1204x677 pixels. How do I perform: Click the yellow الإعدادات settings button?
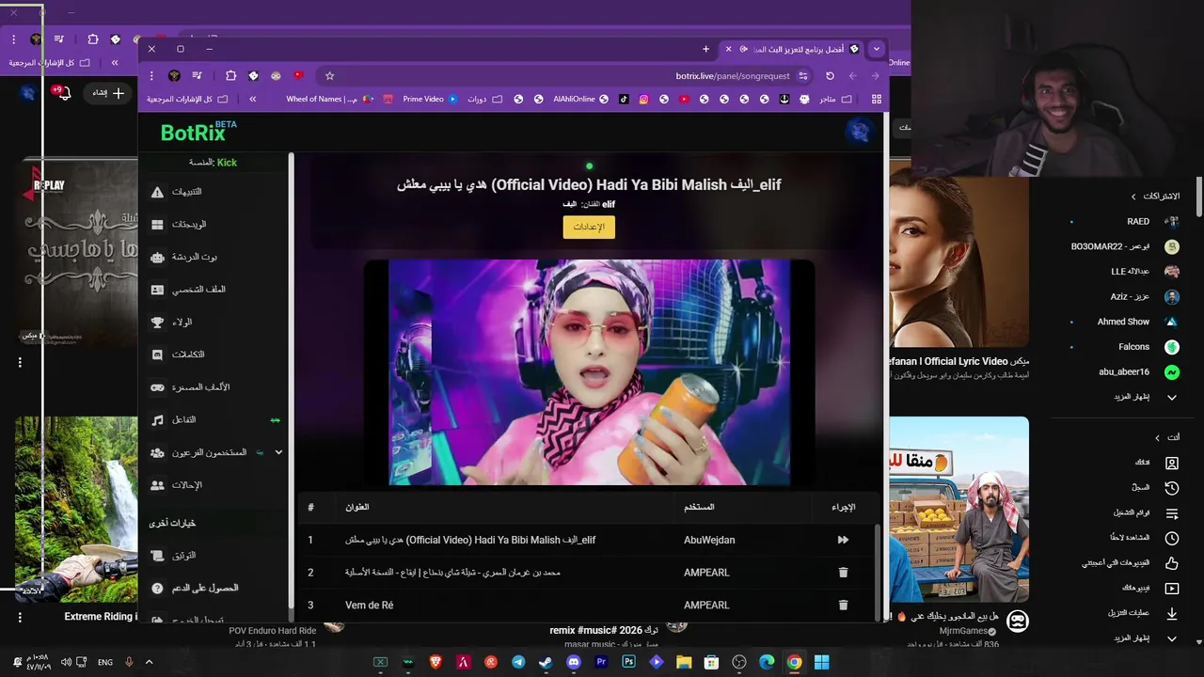pyautogui.click(x=589, y=227)
